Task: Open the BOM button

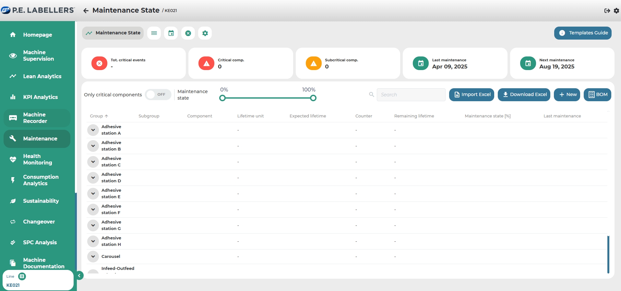Action: click(x=597, y=95)
